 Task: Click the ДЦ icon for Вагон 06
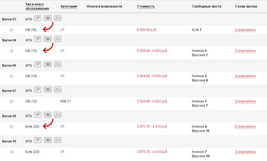click(57, 64)
